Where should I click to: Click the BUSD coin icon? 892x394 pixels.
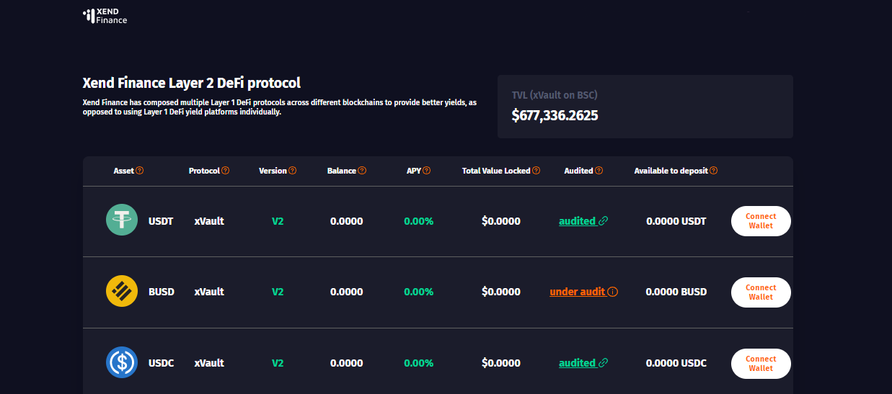coord(122,291)
